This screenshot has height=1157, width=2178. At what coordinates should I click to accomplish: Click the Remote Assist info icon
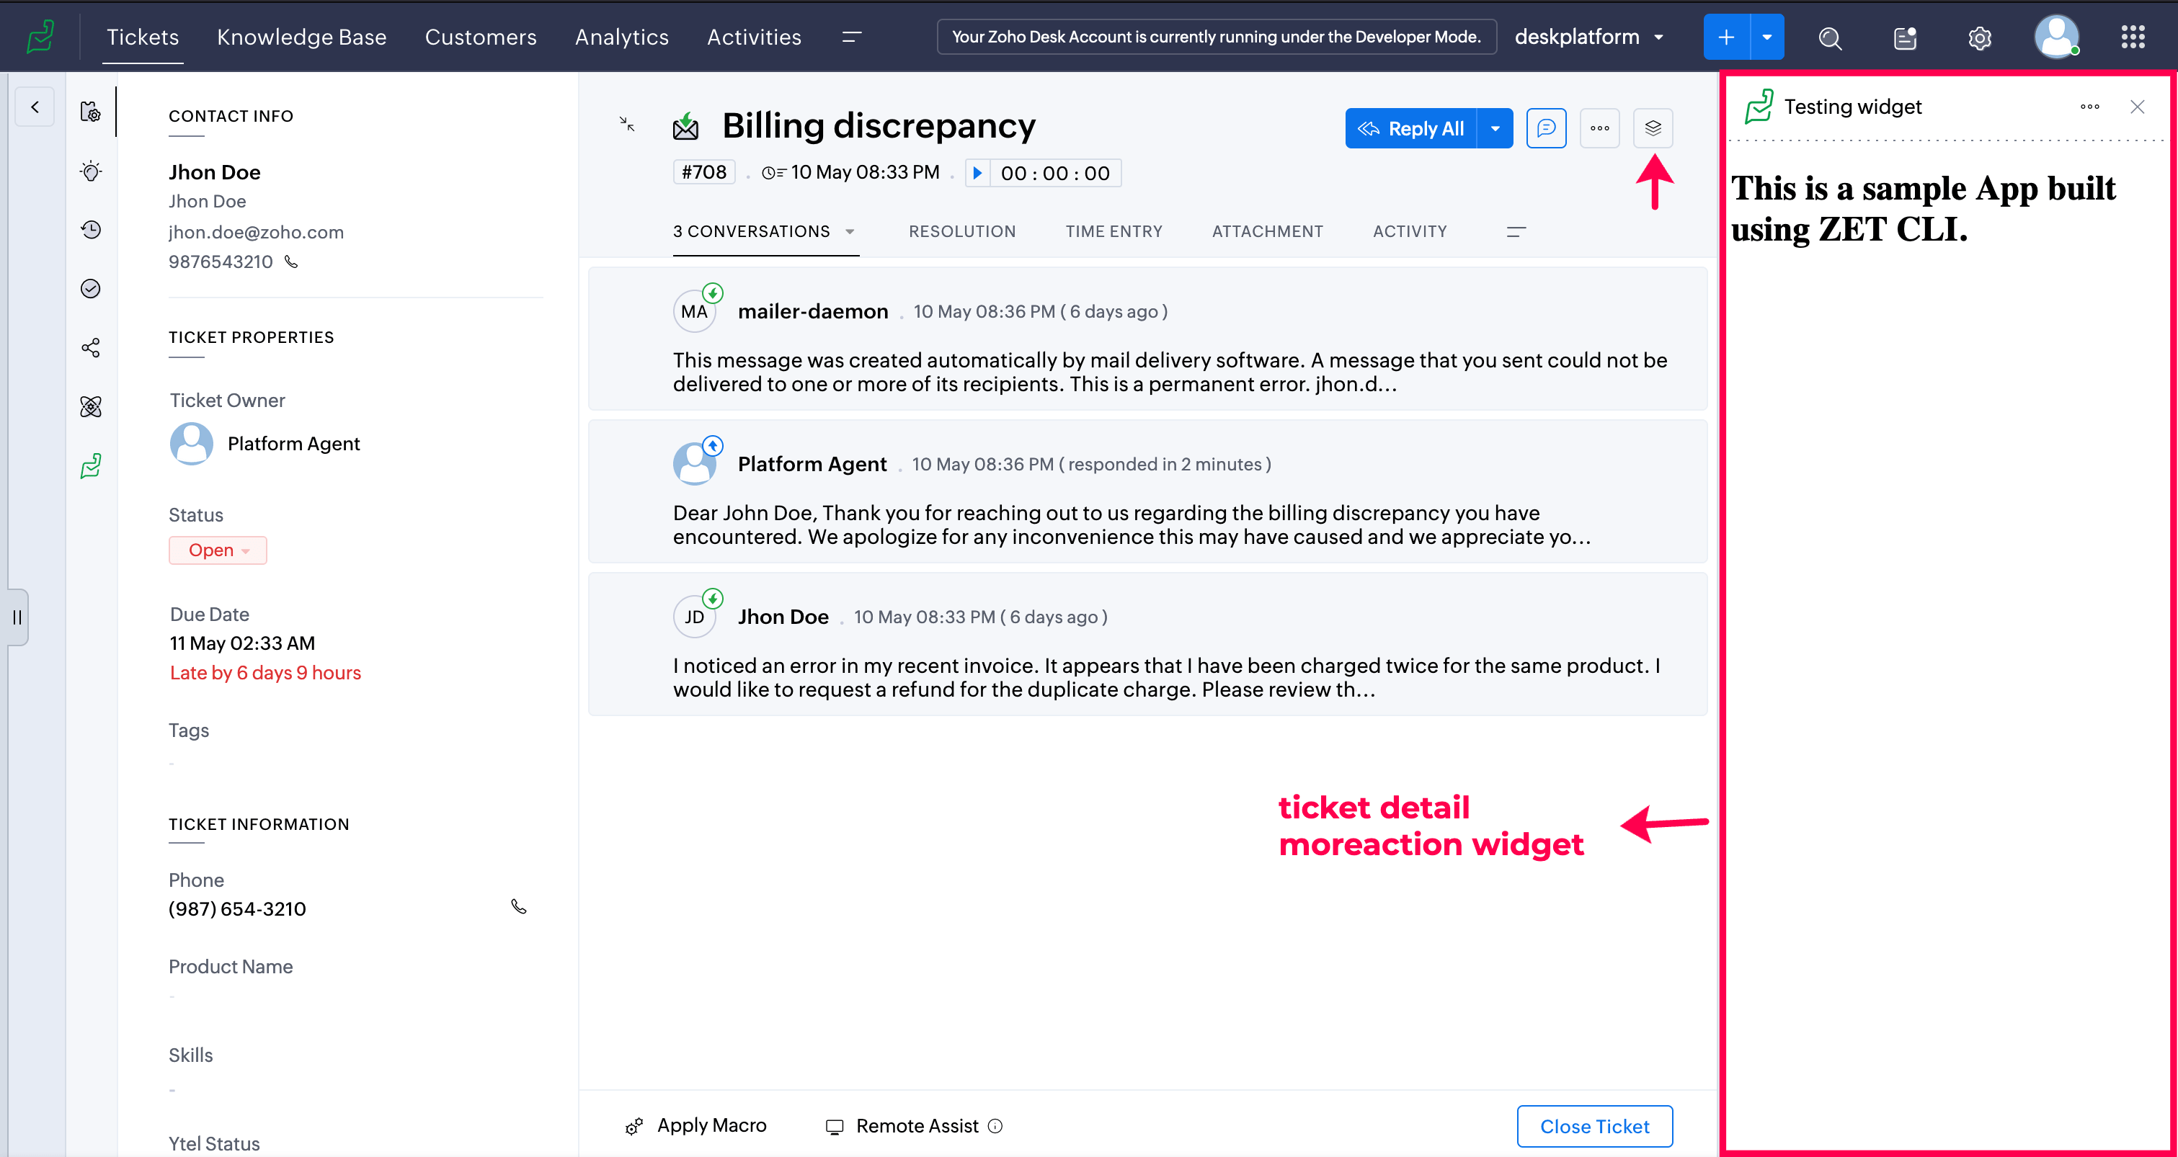[995, 1127]
